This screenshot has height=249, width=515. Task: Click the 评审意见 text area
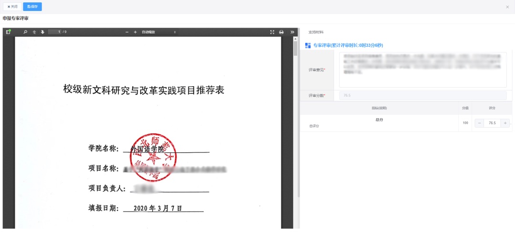(x=422, y=70)
